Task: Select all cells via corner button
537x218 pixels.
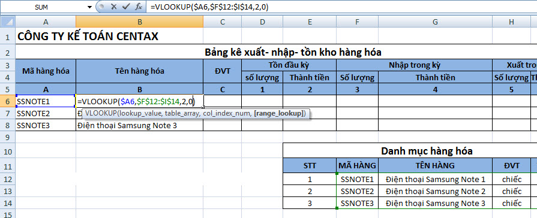Action: click(8, 22)
